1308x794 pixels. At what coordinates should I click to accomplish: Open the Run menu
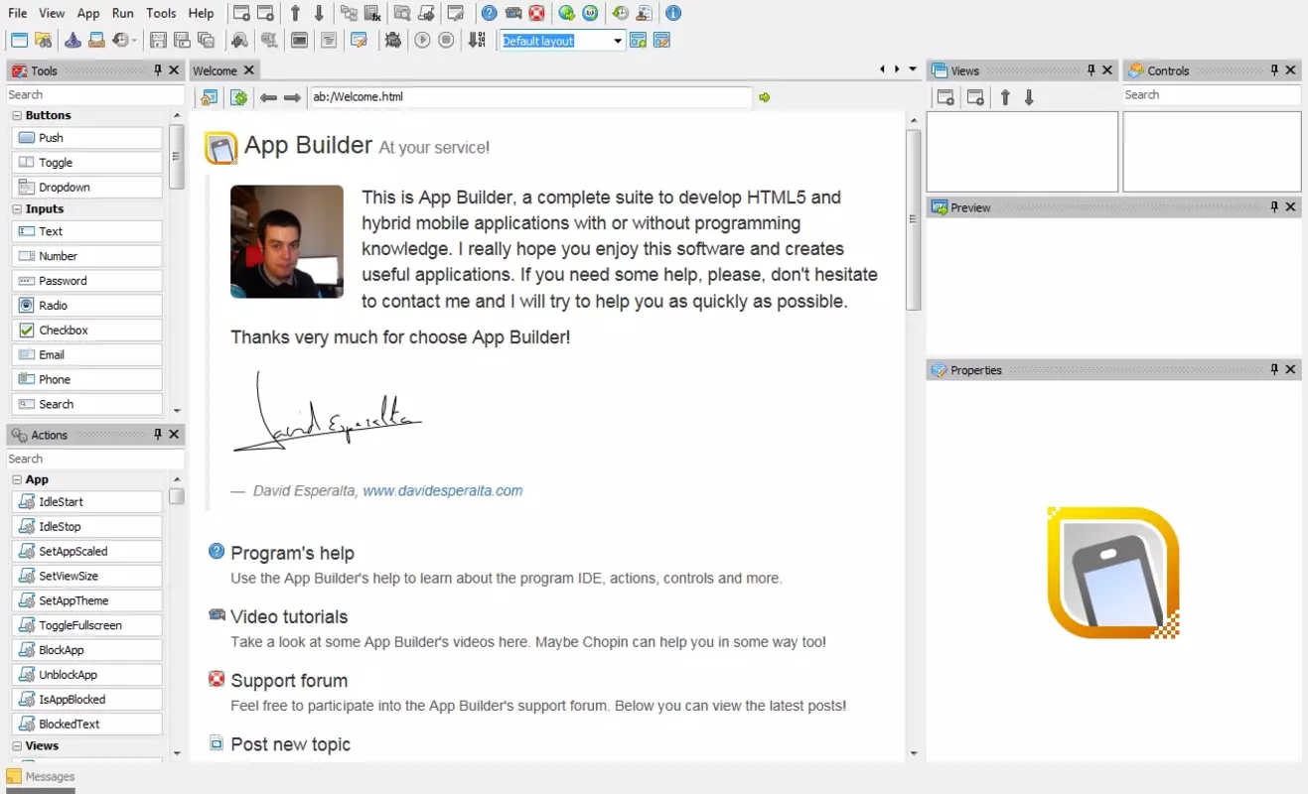[x=122, y=14]
